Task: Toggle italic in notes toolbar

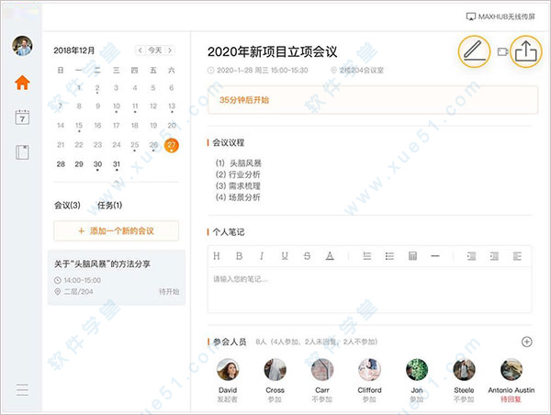Action: (x=262, y=256)
